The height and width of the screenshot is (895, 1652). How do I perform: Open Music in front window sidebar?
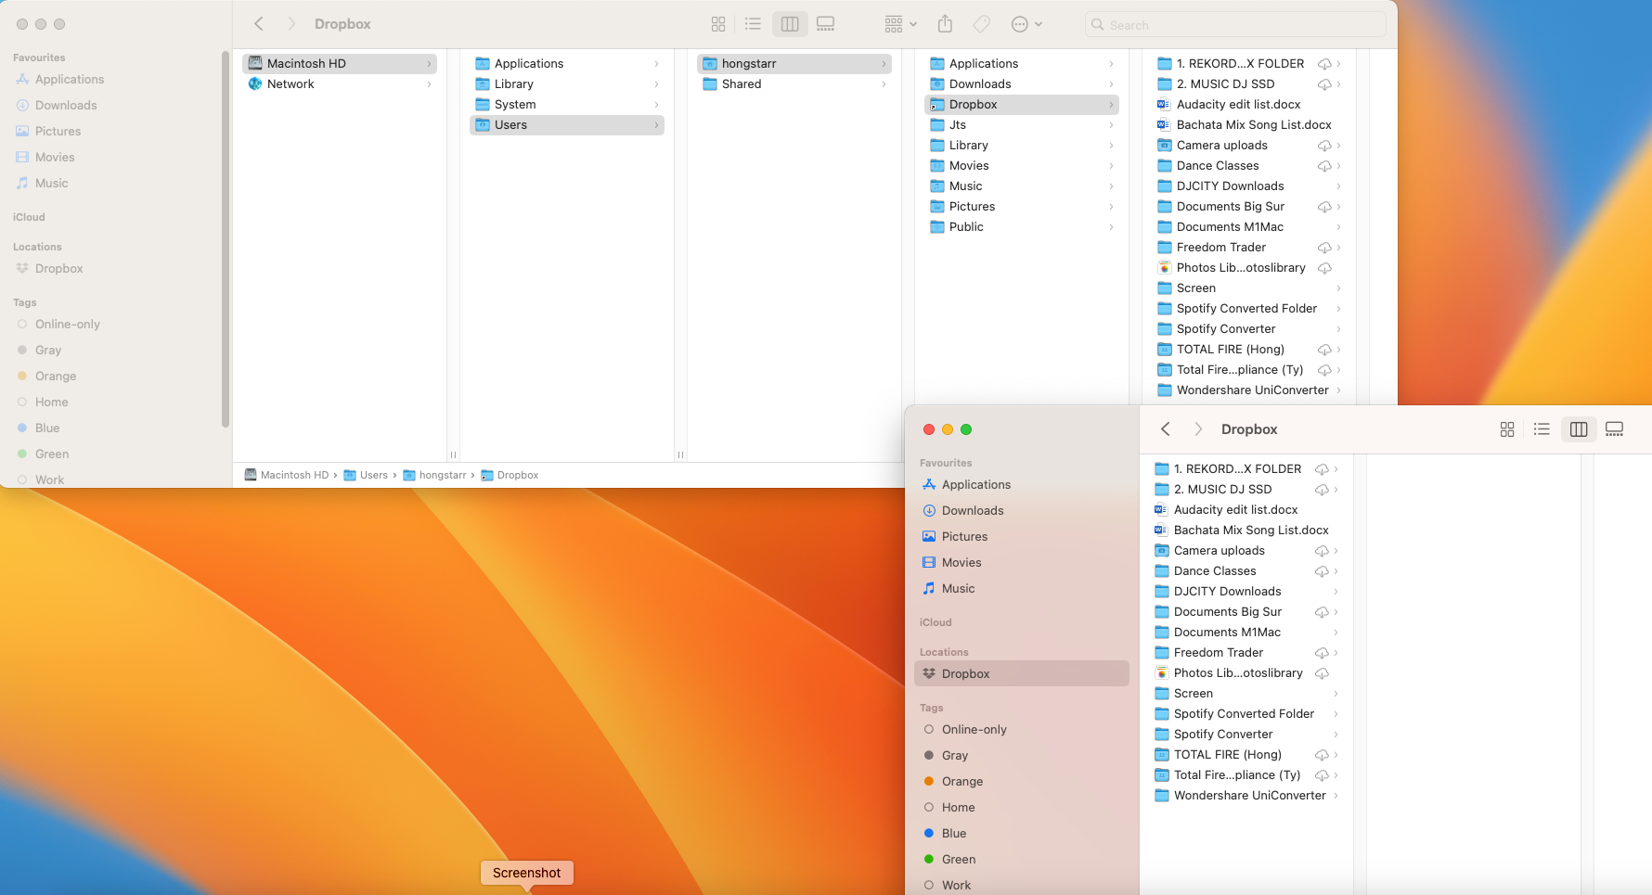1022,589
